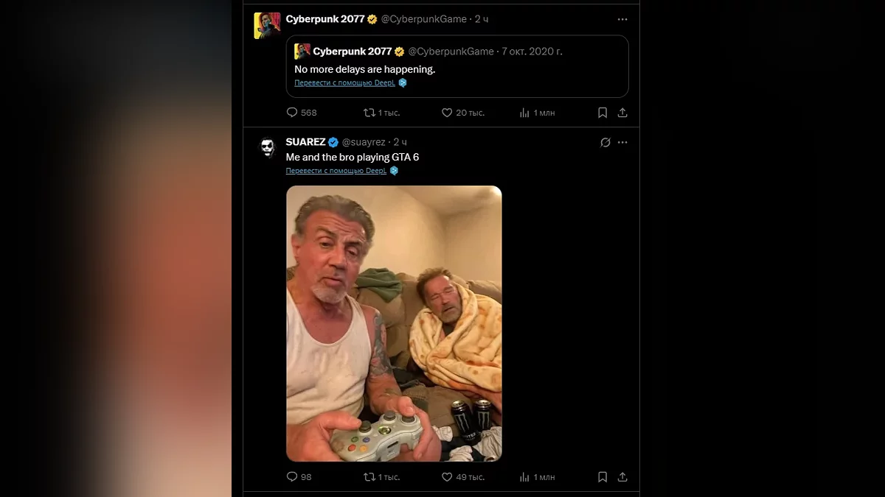Bookmark the SUAREZ GTA 6 tweet
Viewport: 885px width, 497px height.
pyautogui.click(x=603, y=477)
